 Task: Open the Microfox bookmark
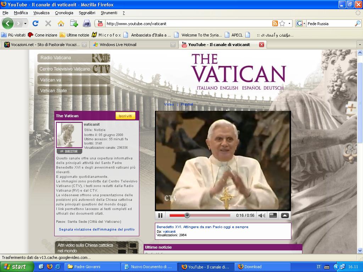click(x=106, y=35)
